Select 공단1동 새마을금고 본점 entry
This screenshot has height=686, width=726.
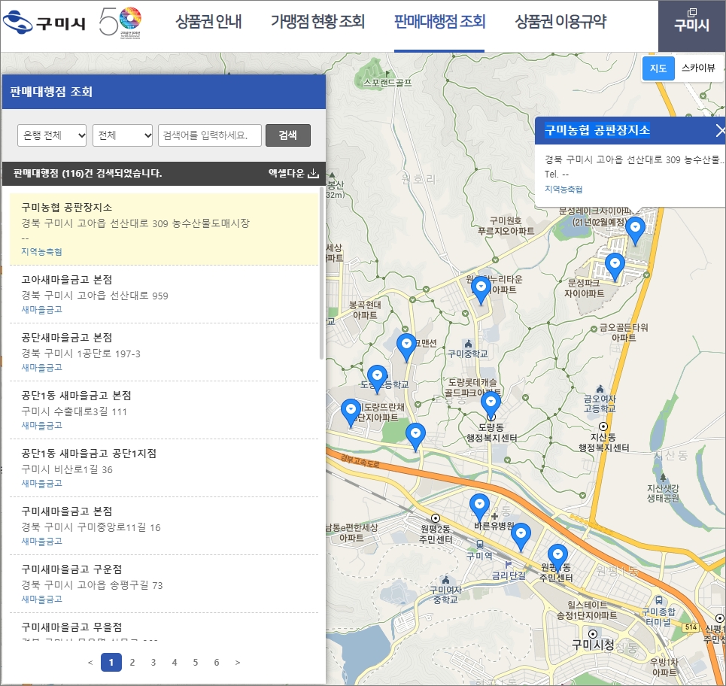(x=164, y=410)
